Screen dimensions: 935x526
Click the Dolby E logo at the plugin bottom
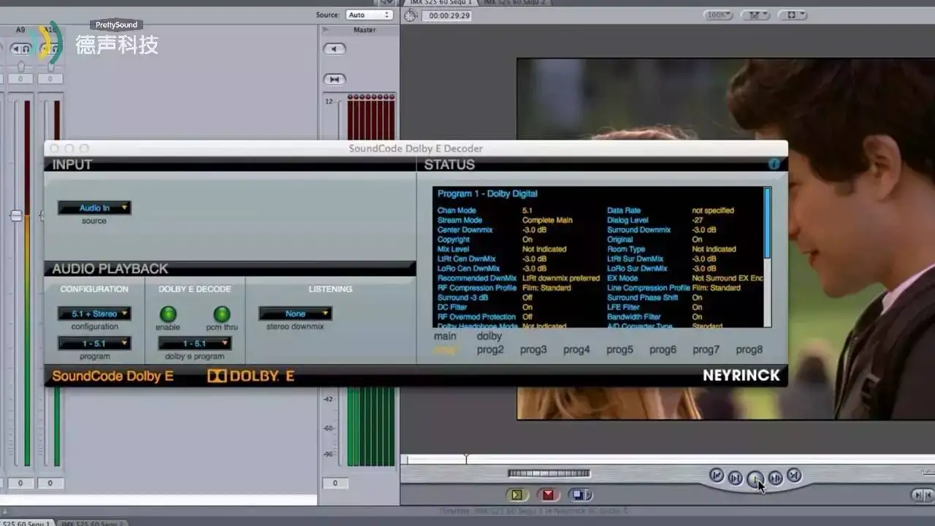coord(248,375)
